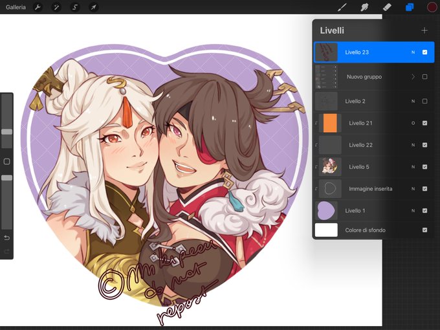Activate the Selection tool (S icon)
Viewport: 440px width, 330px height.
point(75,7)
